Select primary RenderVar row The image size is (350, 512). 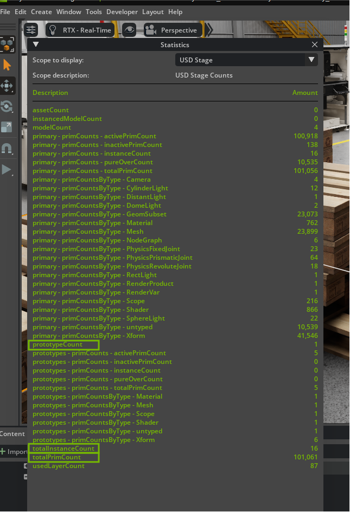pyautogui.click(x=175, y=292)
